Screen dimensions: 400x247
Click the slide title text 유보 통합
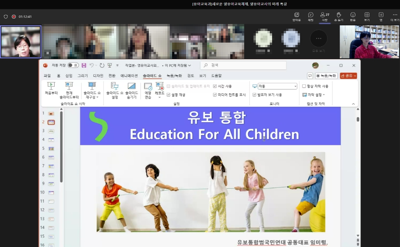217,118
